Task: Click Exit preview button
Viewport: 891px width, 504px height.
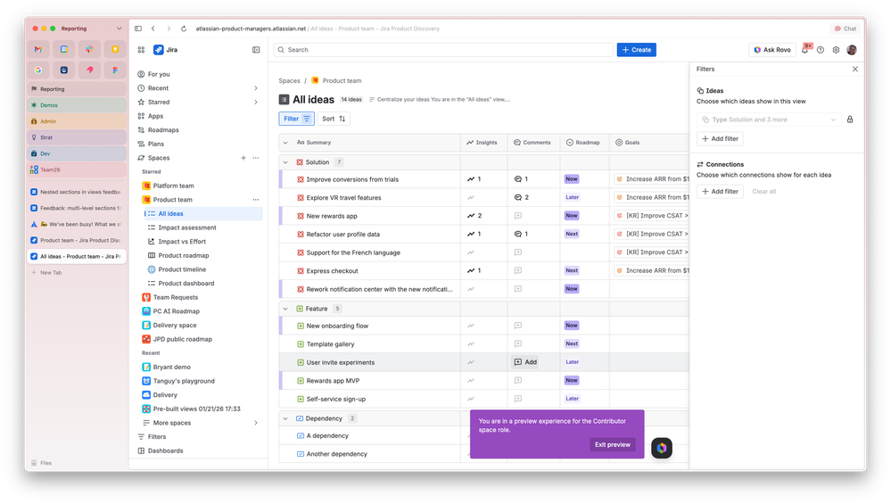Action: [x=612, y=445]
